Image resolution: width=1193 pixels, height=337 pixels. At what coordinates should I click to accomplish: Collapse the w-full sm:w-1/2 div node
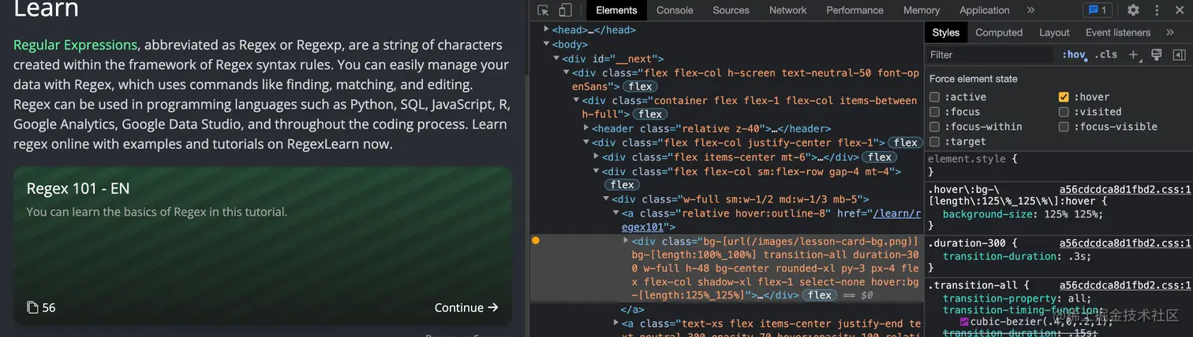606,199
